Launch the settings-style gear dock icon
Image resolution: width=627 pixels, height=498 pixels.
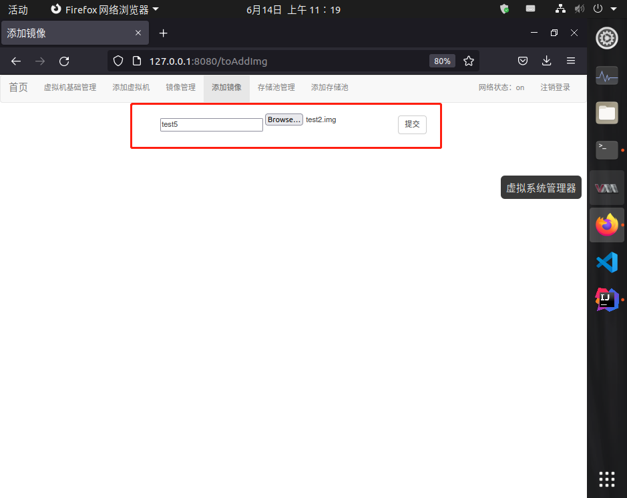[607, 38]
